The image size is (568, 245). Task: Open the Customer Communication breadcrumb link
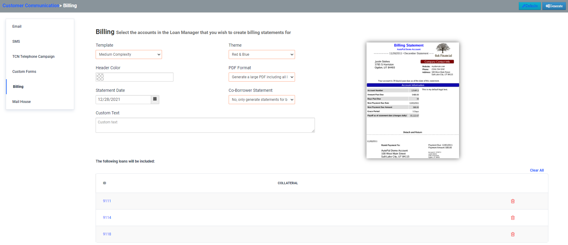pyautogui.click(x=31, y=6)
